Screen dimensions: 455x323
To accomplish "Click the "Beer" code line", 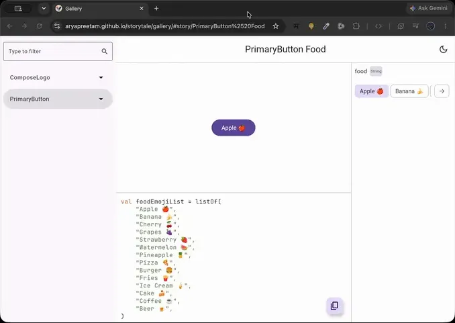I will click(154, 309).
